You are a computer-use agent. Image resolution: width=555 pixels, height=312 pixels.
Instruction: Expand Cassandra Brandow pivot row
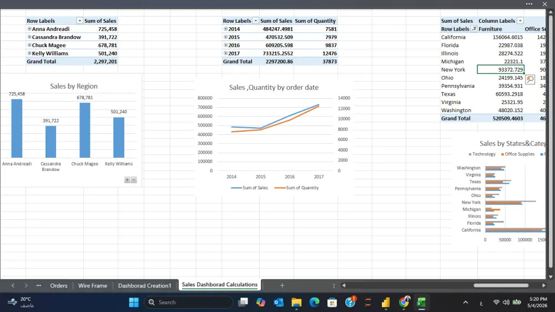(29, 37)
